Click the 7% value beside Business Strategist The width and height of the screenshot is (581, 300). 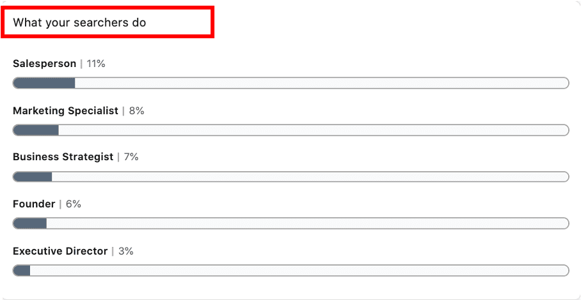click(131, 158)
